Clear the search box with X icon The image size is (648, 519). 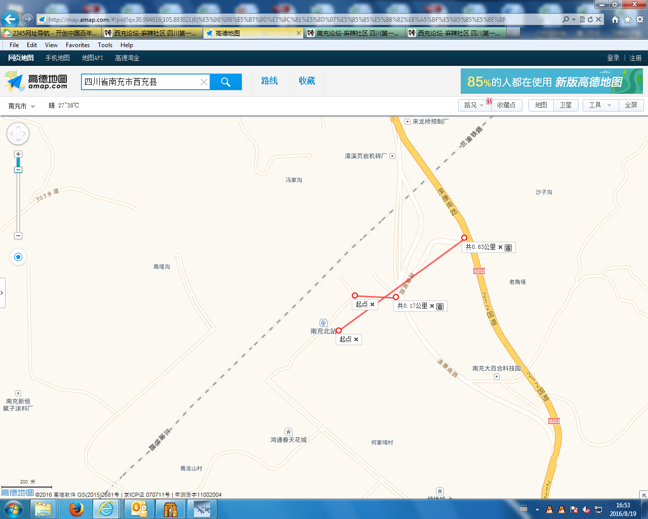point(204,82)
